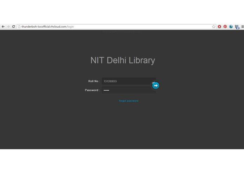Image resolution: width=244 pixels, height=173 pixels.
Task: Open the Chrome hamburger menu
Action: [243, 27]
